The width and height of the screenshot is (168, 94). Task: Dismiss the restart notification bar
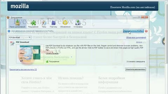[x=146, y=31]
